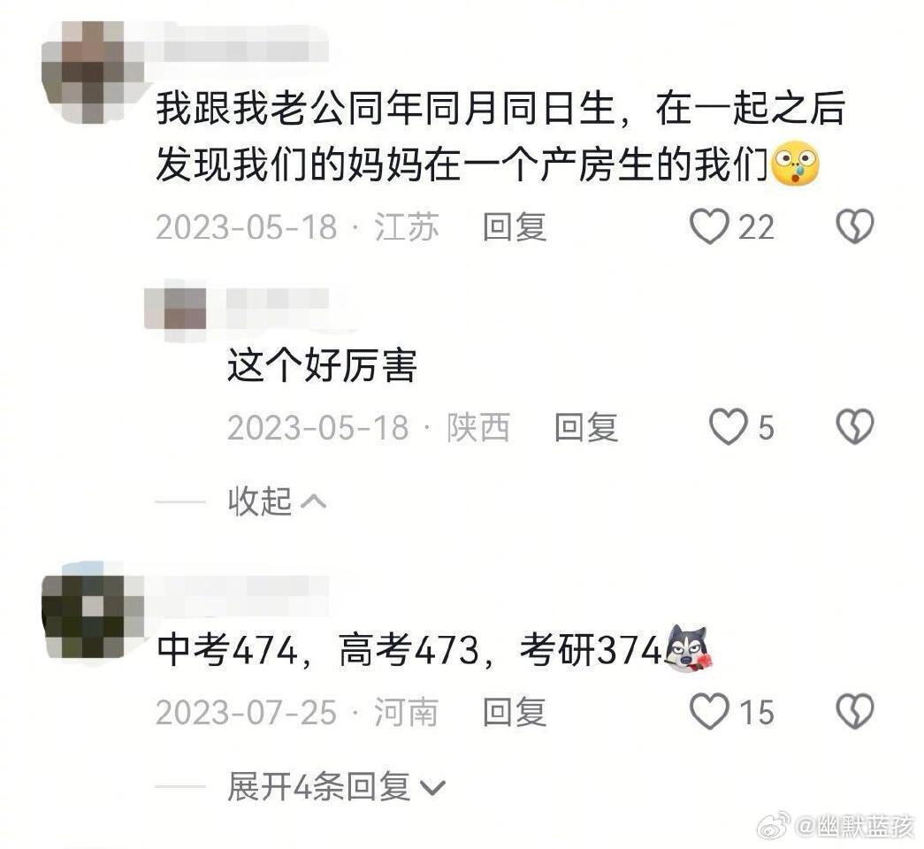Reply to the 这个好厉害 comment
The width and height of the screenshot is (924, 849).
(x=585, y=427)
